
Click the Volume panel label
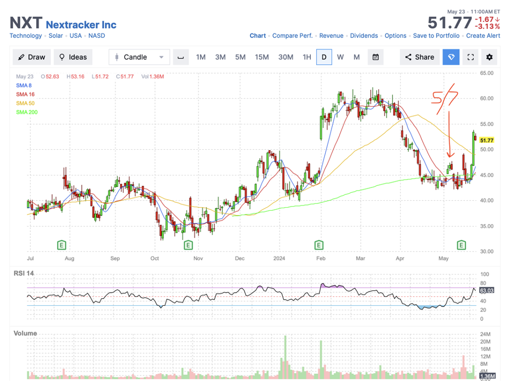(x=25, y=333)
